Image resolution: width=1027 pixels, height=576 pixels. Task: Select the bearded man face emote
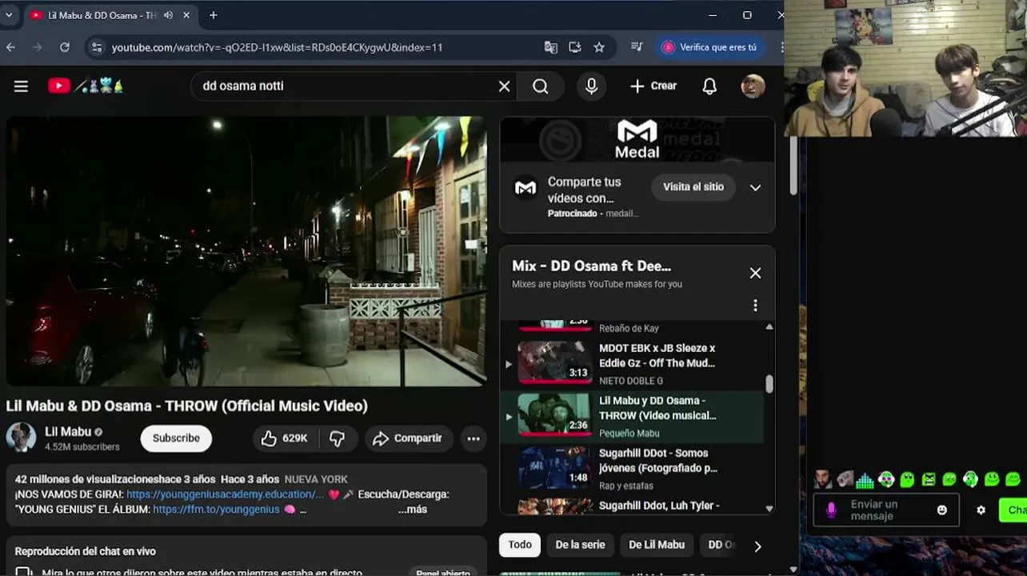(x=822, y=480)
